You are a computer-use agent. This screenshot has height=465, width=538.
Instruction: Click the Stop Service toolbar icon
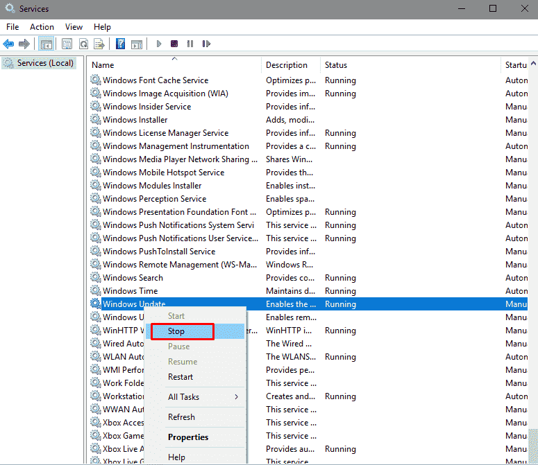coord(174,44)
